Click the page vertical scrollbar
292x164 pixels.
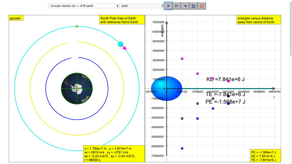tap(290, 29)
